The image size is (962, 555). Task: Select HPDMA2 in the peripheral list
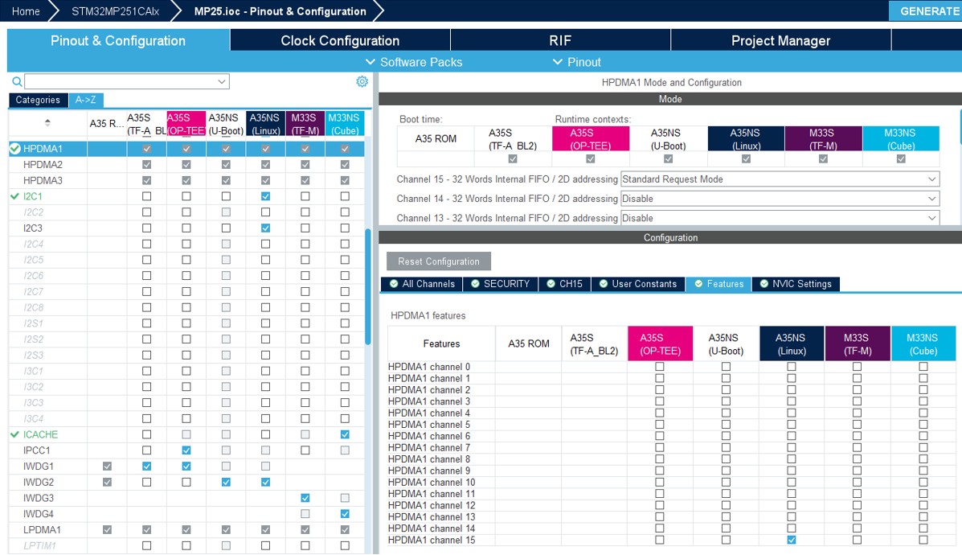pos(43,165)
